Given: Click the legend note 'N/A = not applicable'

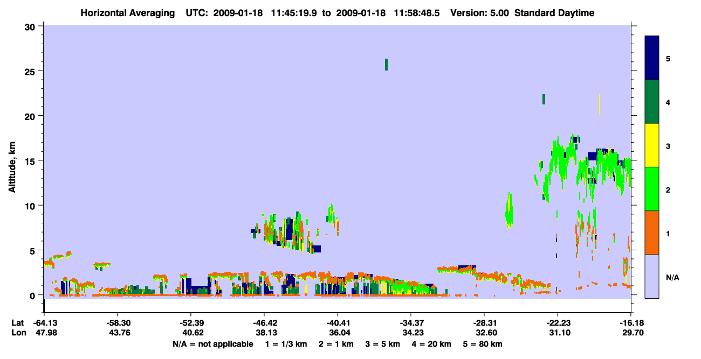Looking at the screenshot, I should (212, 344).
